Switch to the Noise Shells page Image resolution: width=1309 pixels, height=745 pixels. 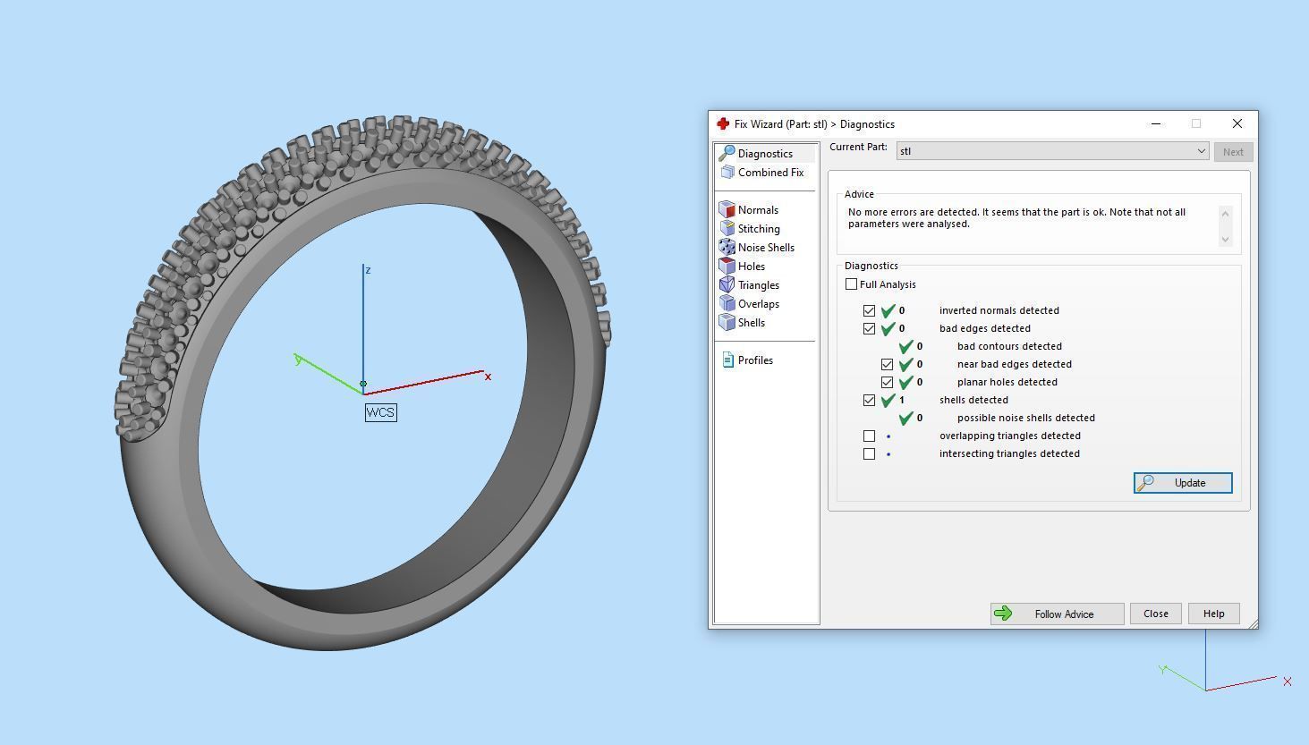(766, 248)
